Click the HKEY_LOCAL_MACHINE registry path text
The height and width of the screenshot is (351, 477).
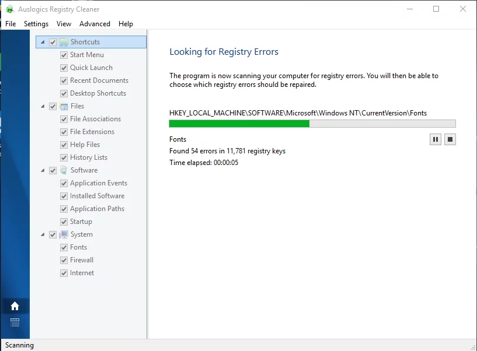click(x=298, y=113)
